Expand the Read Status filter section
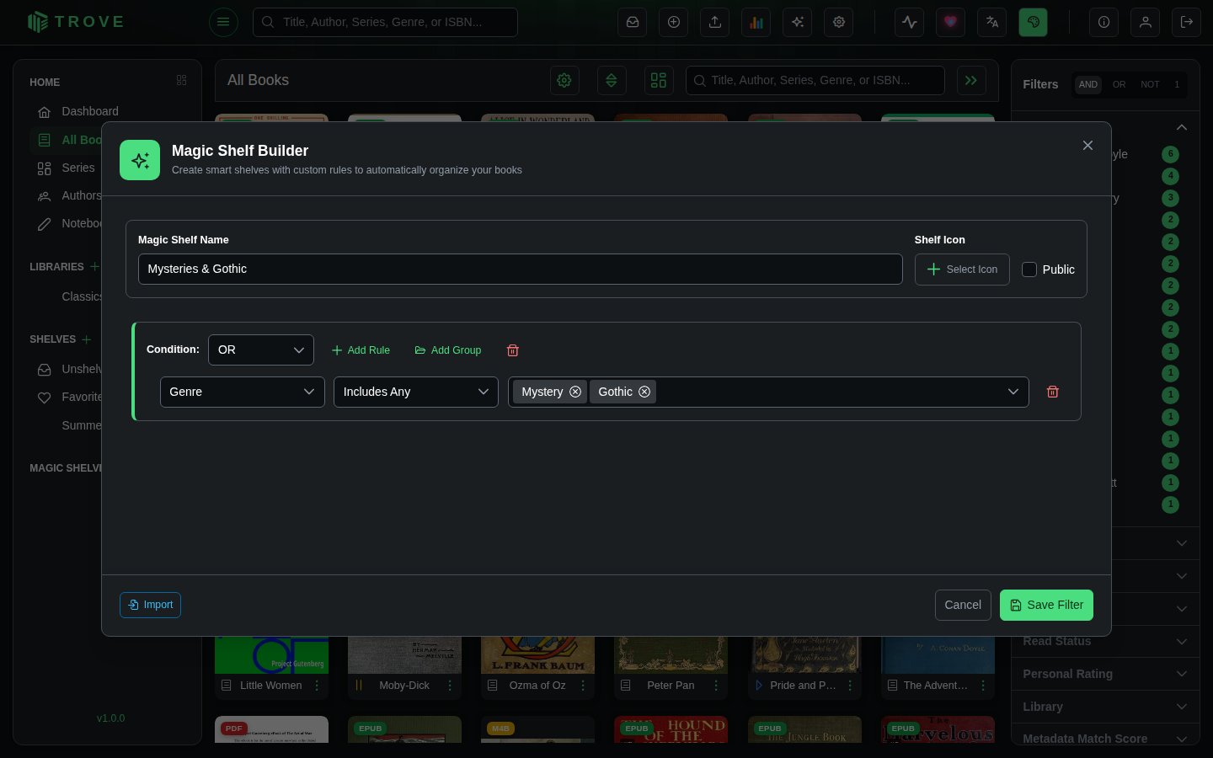Viewport: 1213px width, 758px height. coord(1105,641)
